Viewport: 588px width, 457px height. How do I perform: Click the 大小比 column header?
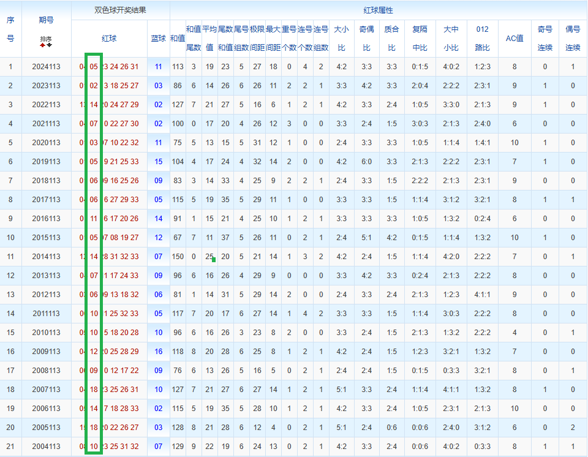tap(342, 38)
